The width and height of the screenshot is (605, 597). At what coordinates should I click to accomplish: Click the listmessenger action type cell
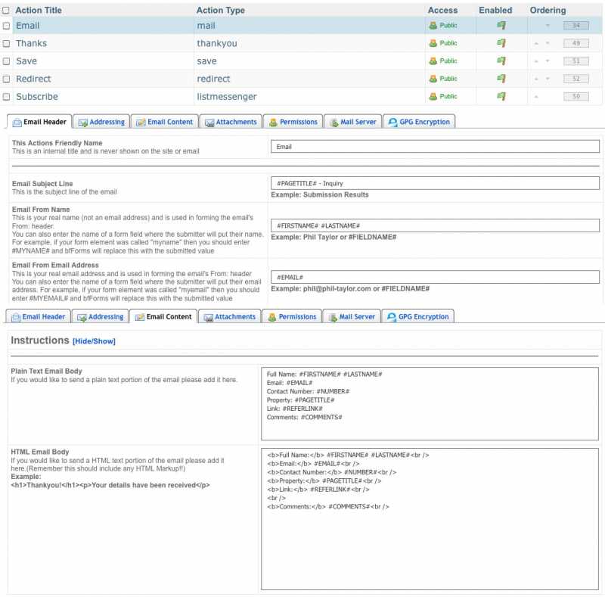point(226,97)
